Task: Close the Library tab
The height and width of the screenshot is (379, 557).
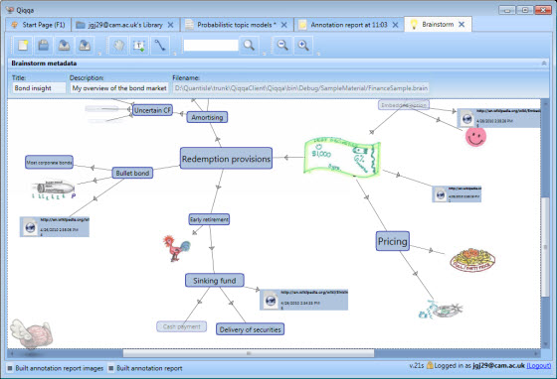Action: (170, 25)
